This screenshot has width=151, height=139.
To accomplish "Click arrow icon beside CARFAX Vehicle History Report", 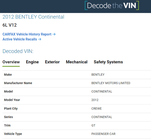I will 54,34.
